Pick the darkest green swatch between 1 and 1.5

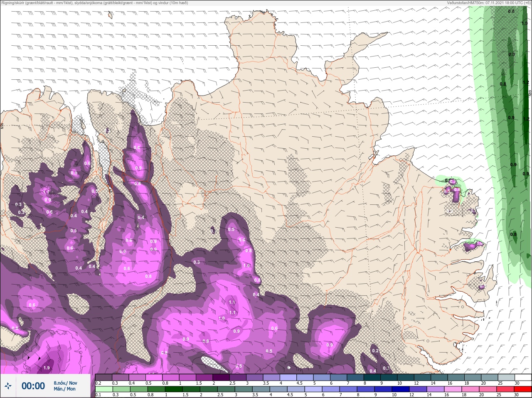click(x=174, y=389)
